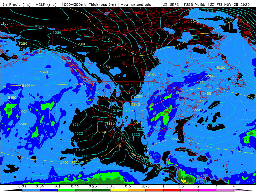Click the 0.25 legend value
Screen dimensions: 256x192
click(93, 186)
